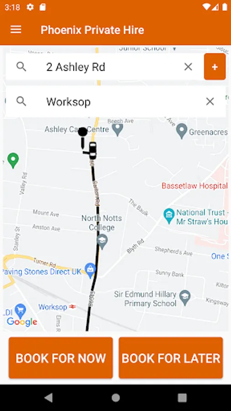Screen dimensions: 231x411
Task: Book the ride for now
Action: click(x=61, y=358)
